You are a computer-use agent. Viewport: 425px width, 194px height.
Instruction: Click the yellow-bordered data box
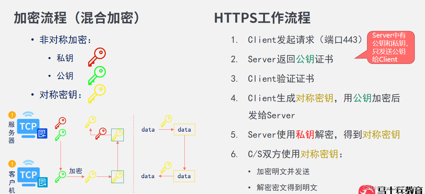pyautogui.click(x=184, y=176)
